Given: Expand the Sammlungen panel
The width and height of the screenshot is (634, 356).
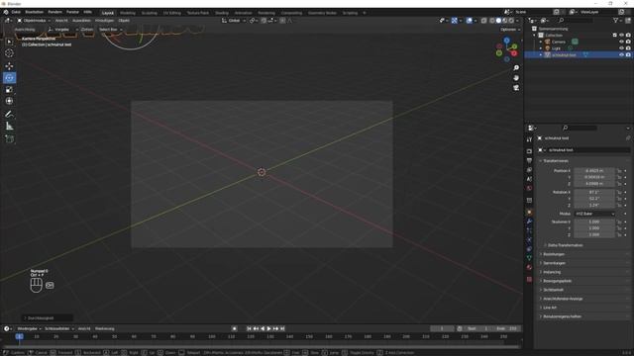Looking at the screenshot, I should (x=554, y=263).
